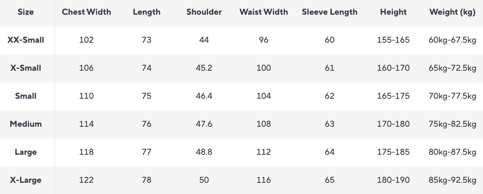Click the Waist Width header cell

(264, 12)
